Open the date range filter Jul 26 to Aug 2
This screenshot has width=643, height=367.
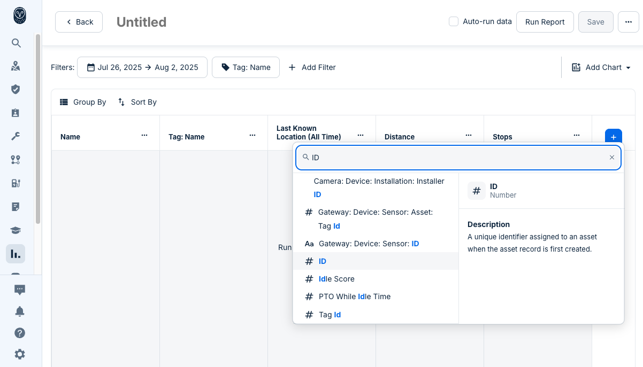coord(142,67)
